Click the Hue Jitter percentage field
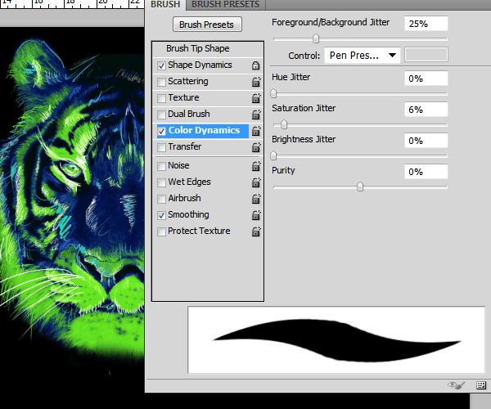Screen dimensions: 491x409 coord(426,79)
